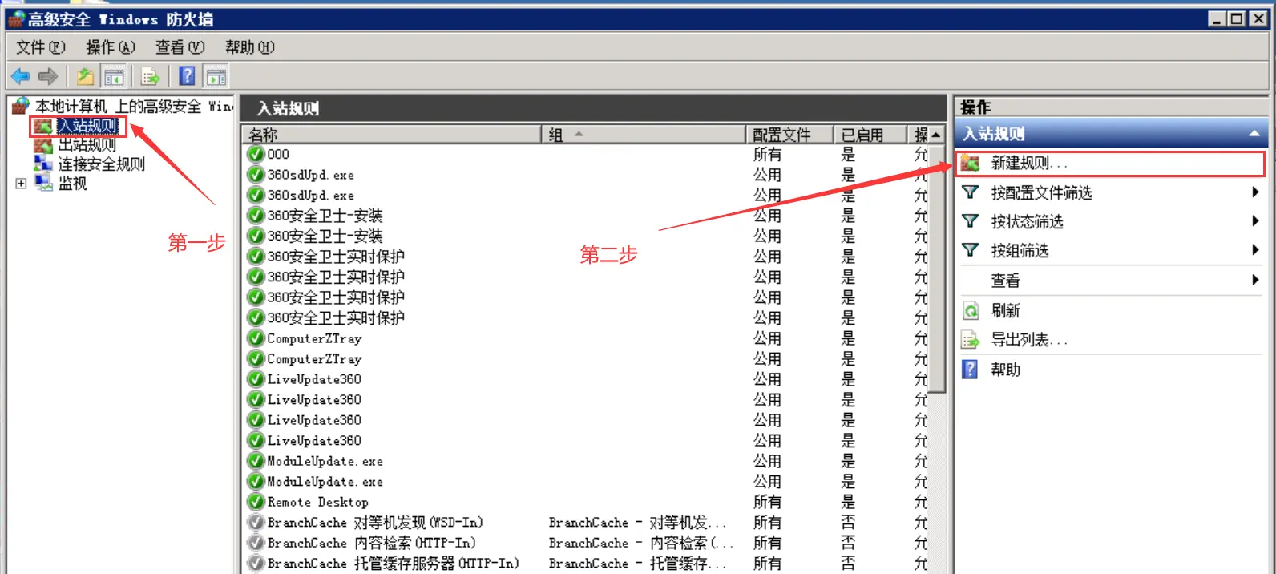This screenshot has width=1276, height=574.
Task: Toggle the Action pane toolbar icon
Action: coord(216,76)
